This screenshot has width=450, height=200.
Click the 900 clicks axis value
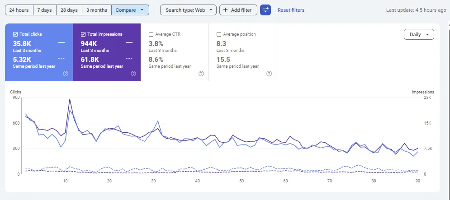click(x=16, y=98)
